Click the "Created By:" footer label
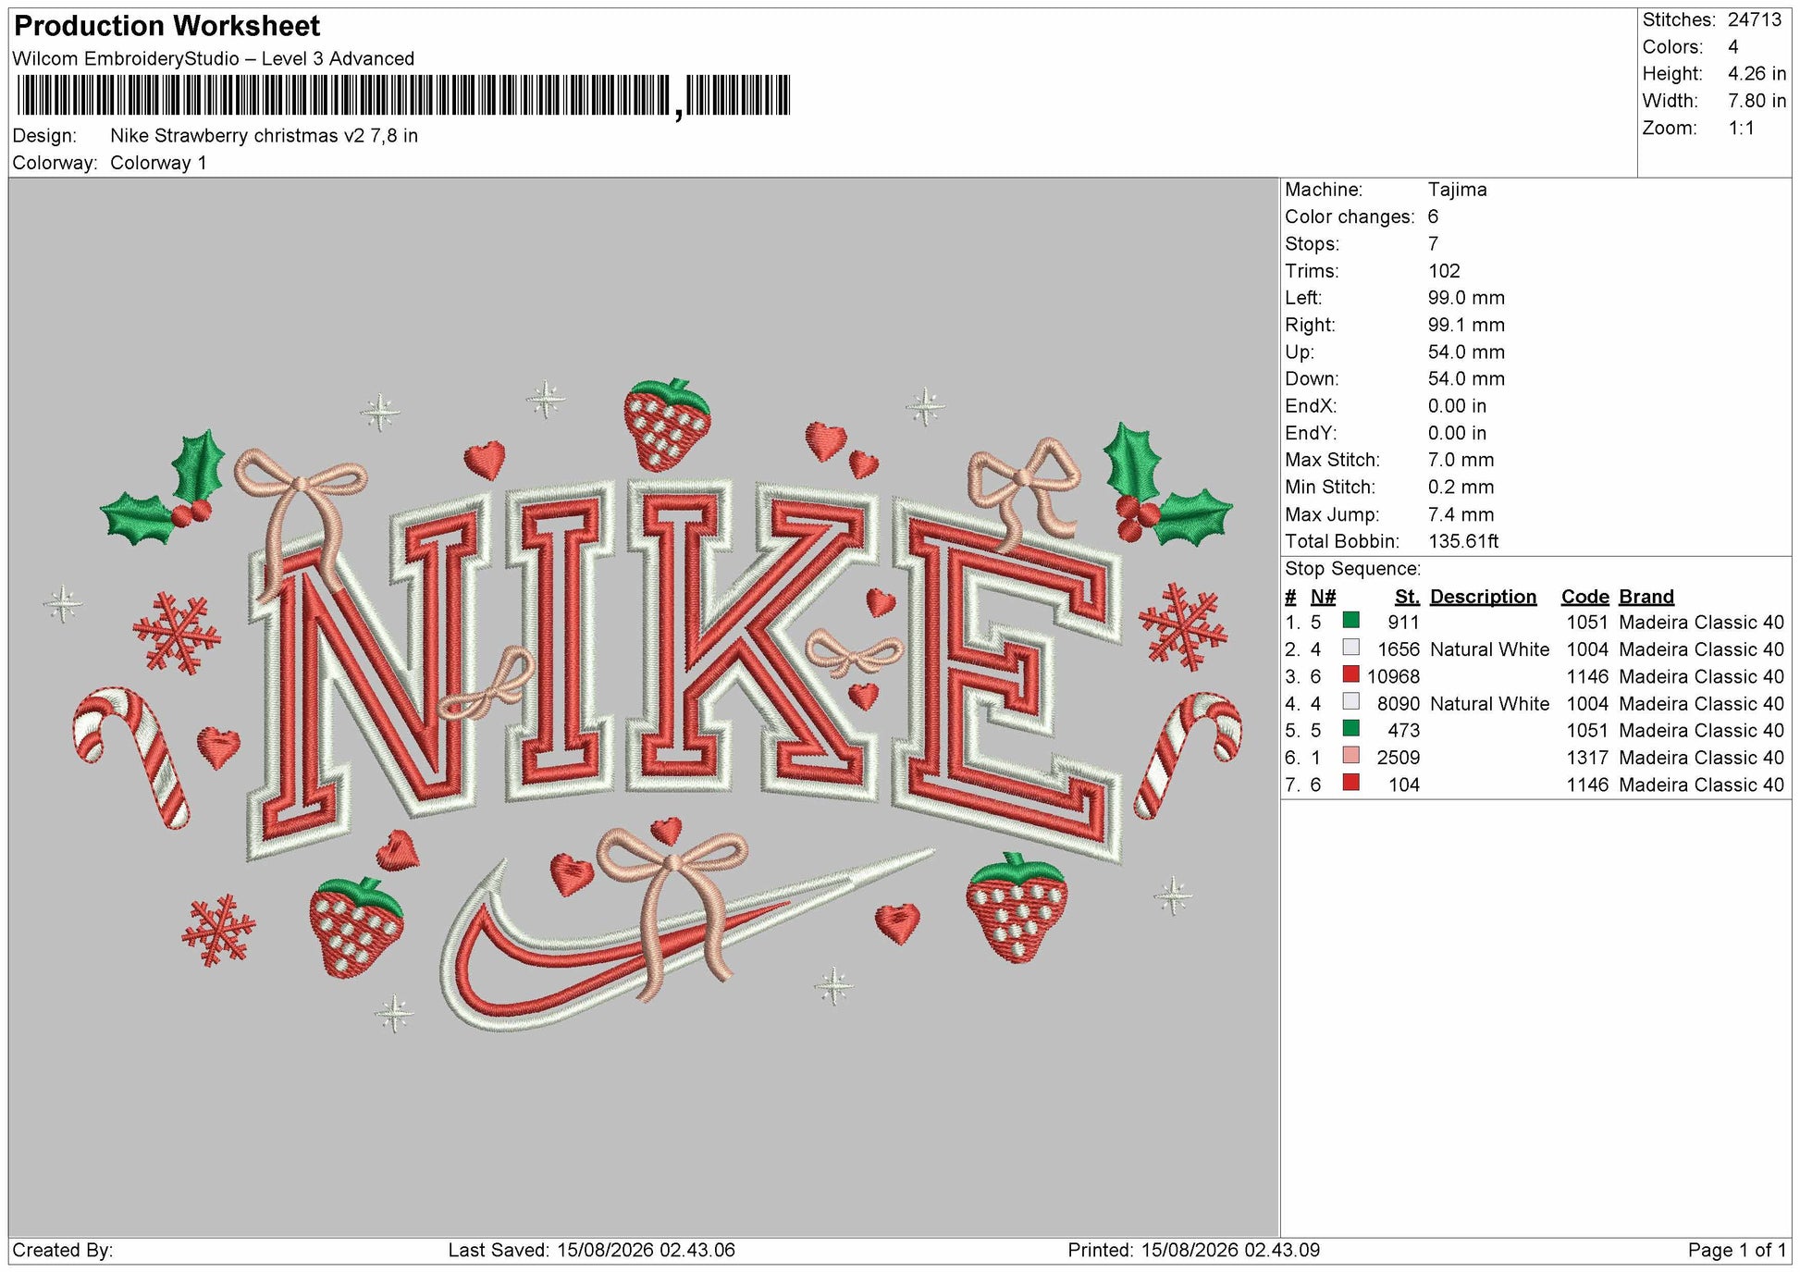This screenshot has height=1272, width=1800. [x=63, y=1250]
